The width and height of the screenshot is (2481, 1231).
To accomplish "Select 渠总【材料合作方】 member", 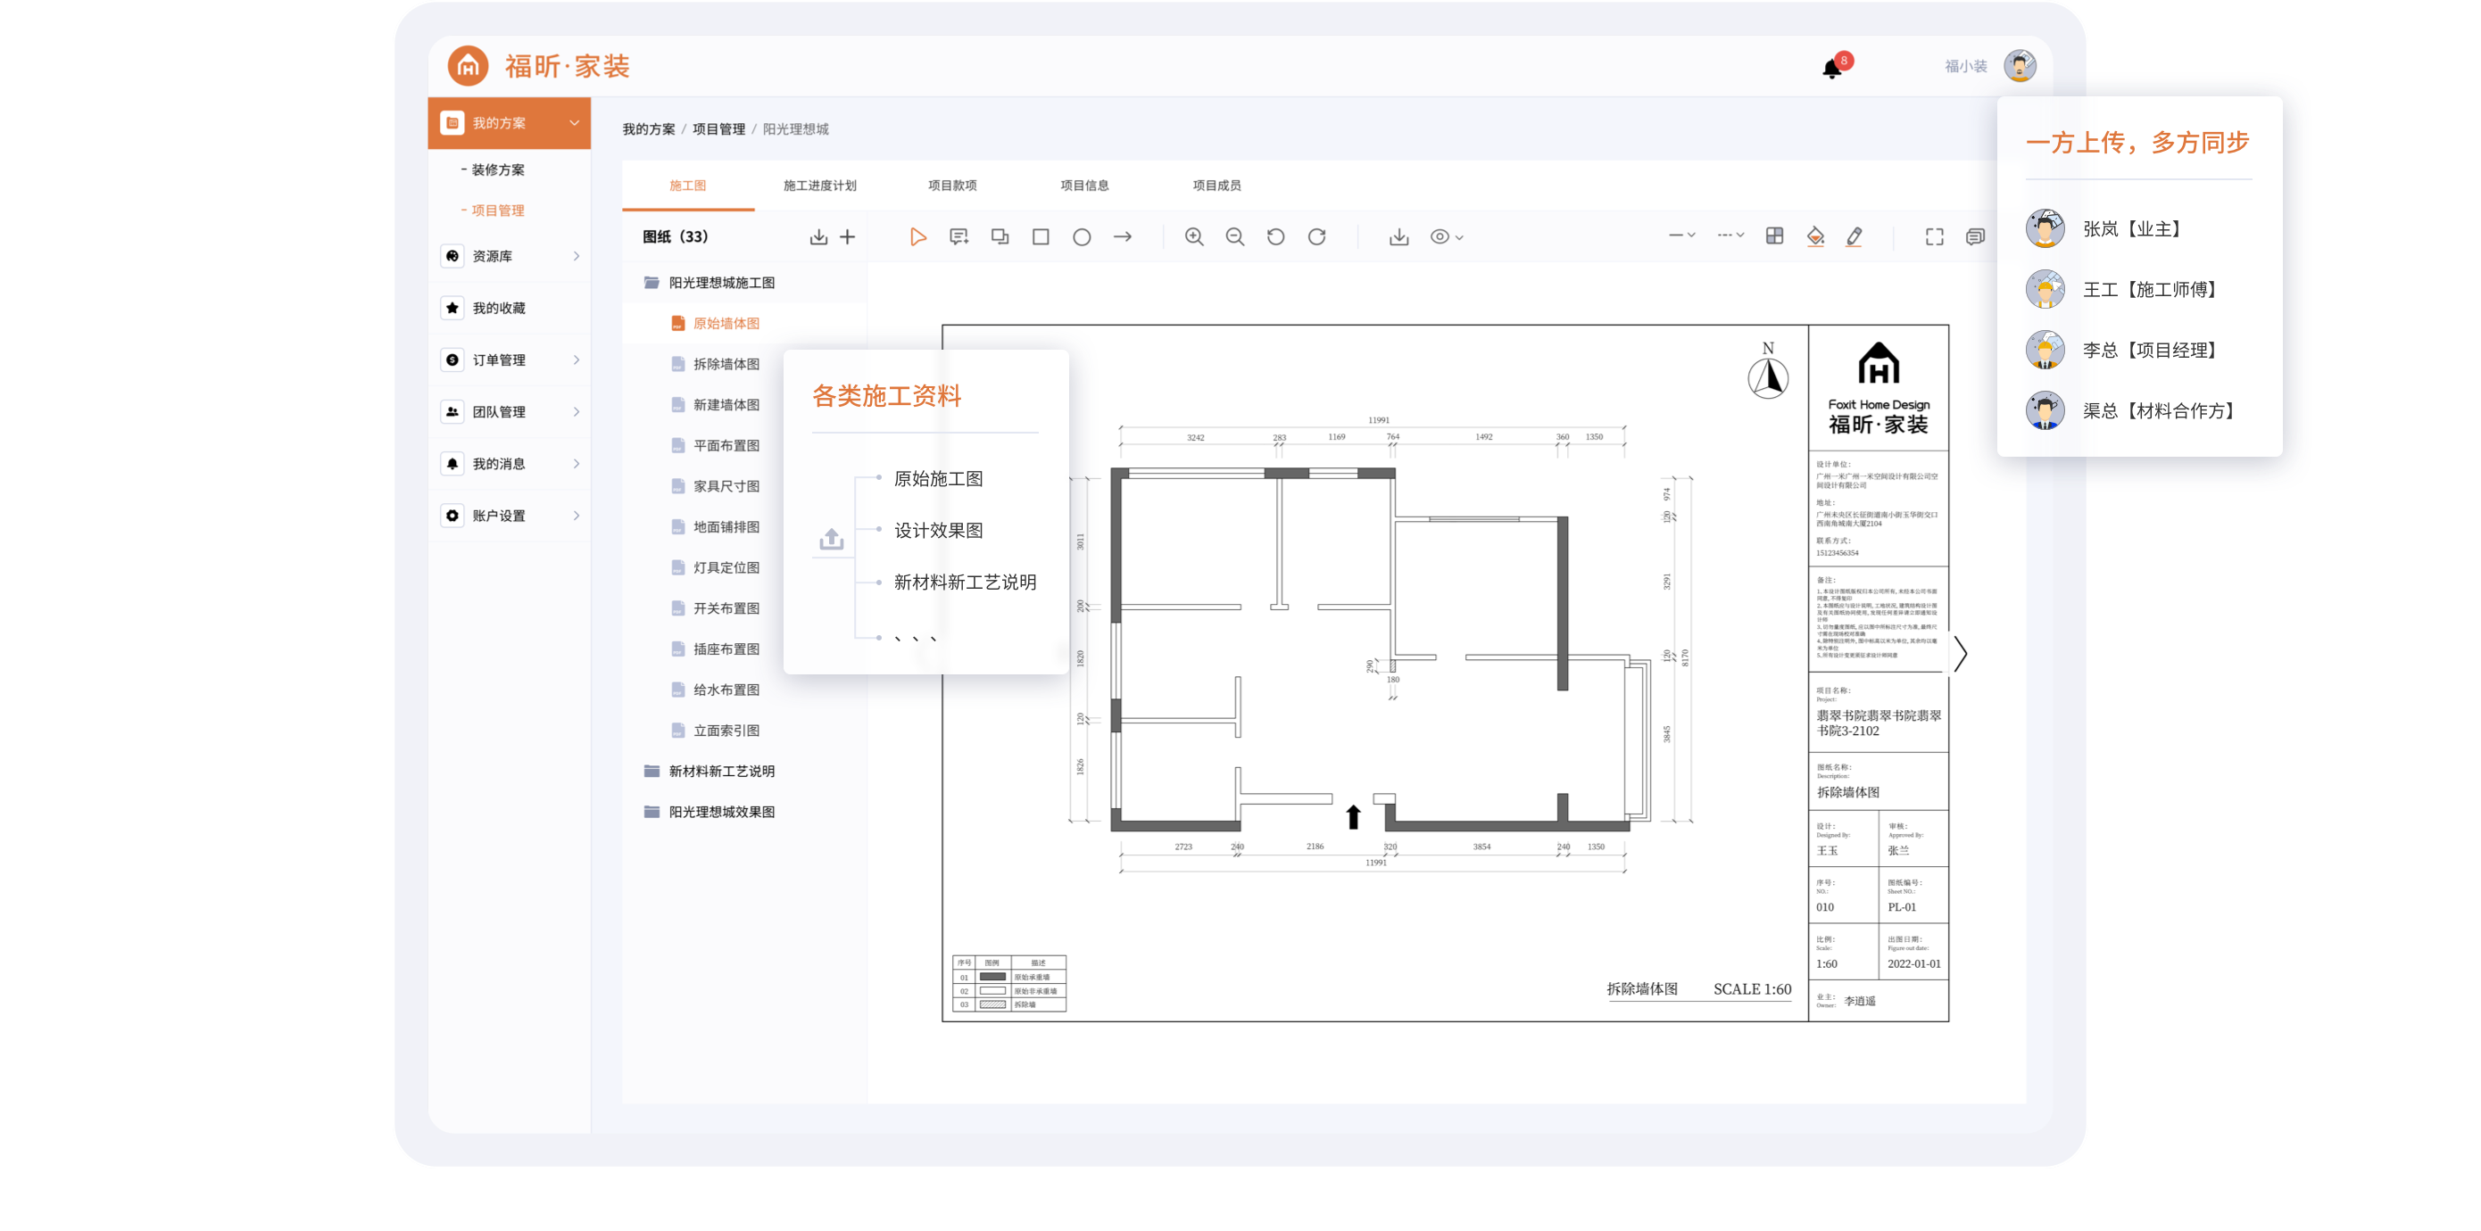I will click(x=2136, y=411).
